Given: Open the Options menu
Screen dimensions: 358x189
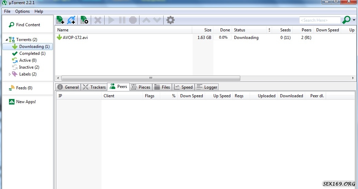Looking at the screenshot, I should click(22, 11).
